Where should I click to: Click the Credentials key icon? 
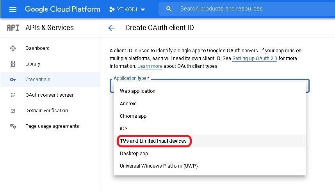pos(13,80)
